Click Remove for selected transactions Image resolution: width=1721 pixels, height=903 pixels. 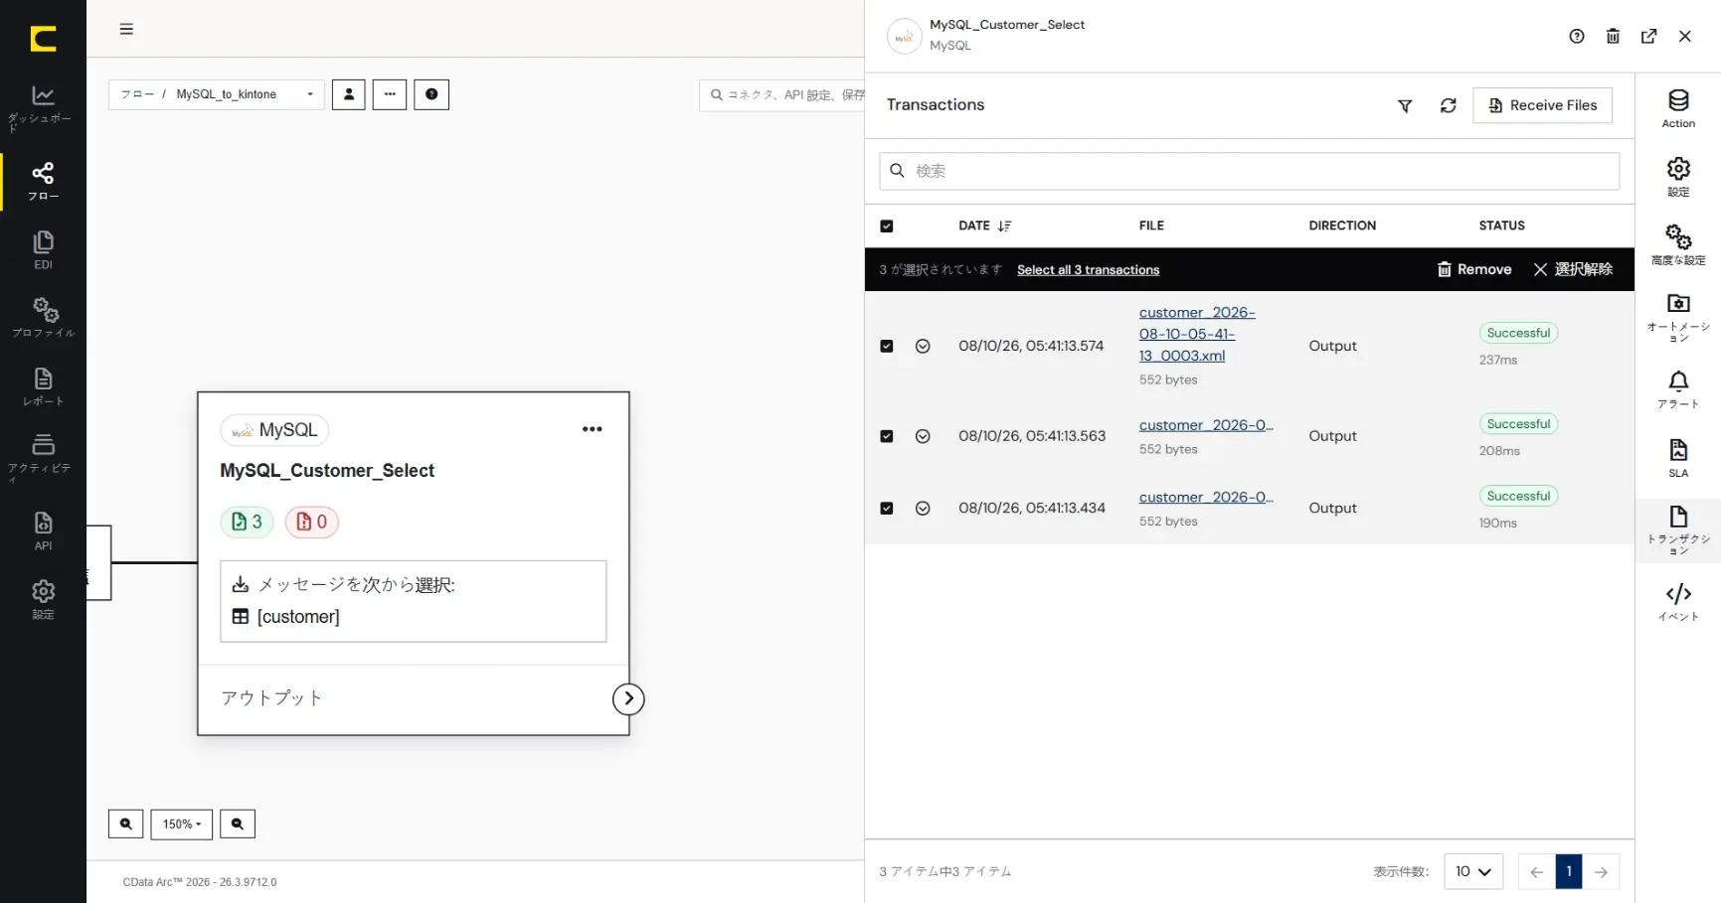point(1474,269)
